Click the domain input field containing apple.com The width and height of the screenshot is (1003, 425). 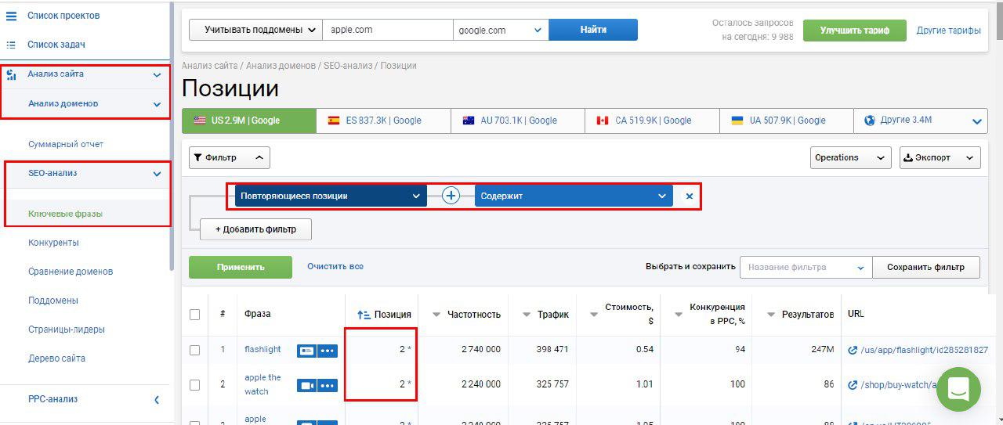388,30
